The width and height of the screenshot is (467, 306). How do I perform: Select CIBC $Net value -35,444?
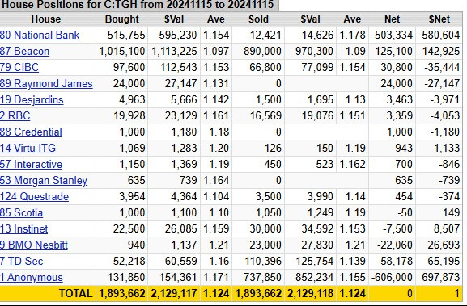[442, 67]
